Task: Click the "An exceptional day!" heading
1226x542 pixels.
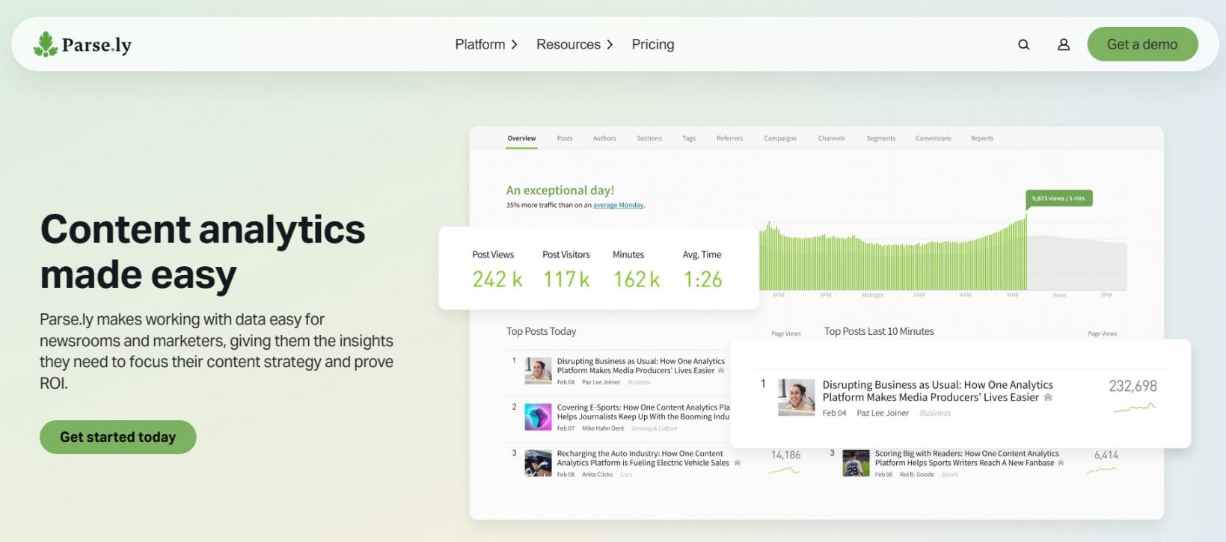Action: tap(560, 190)
